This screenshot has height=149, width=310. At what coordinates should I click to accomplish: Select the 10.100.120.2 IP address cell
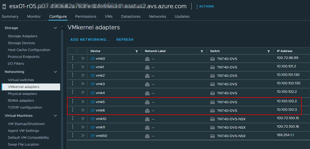point(287,101)
